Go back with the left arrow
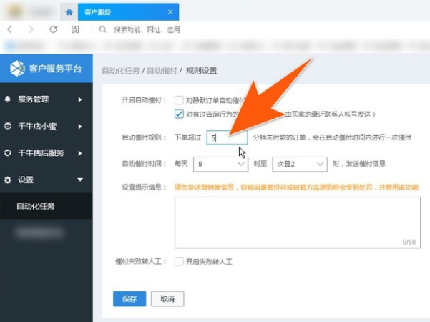The image size is (430, 322). 9,29
